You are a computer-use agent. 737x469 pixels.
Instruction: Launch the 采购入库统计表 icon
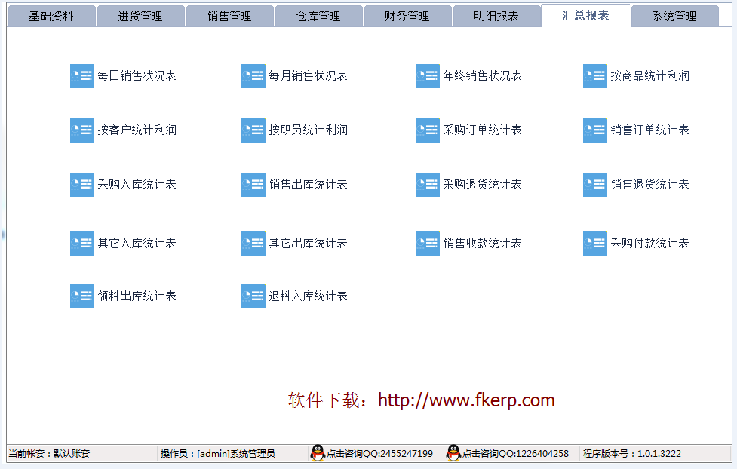[81, 185]
